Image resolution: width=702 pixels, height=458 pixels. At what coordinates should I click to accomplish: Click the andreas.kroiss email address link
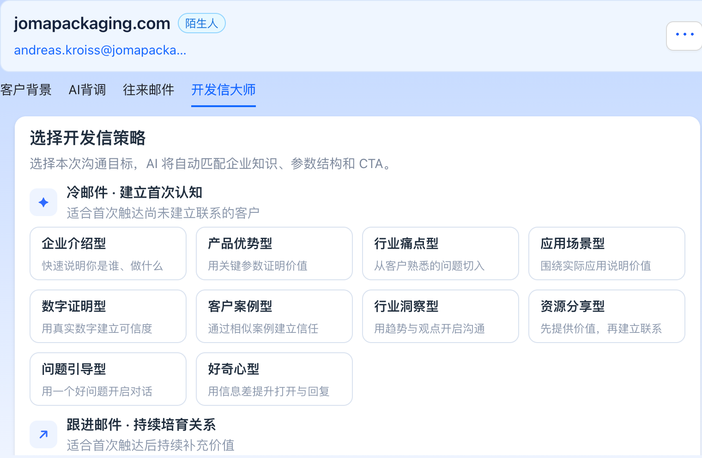100,50
